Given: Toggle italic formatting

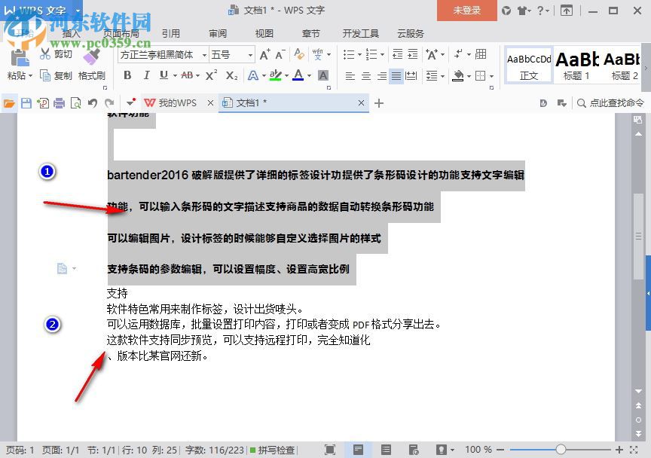Looking at the screenshot, I should point(146,75).
